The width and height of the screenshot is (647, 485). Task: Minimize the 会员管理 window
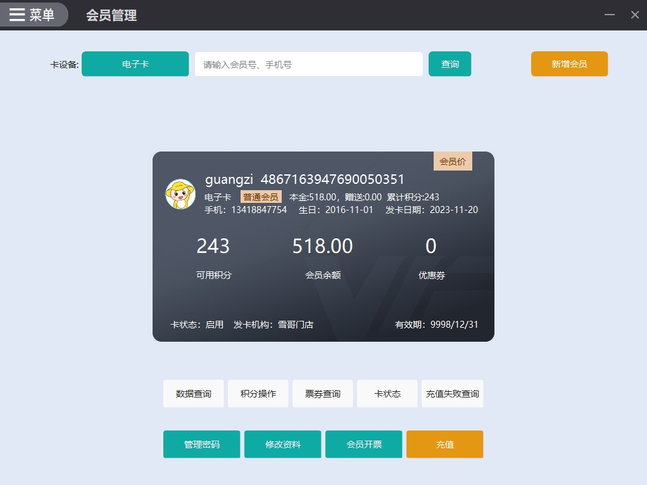click(610, 15)
